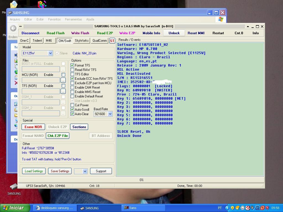Click the Disconnect button
This screenshot has height=212, width=283.
30,33
